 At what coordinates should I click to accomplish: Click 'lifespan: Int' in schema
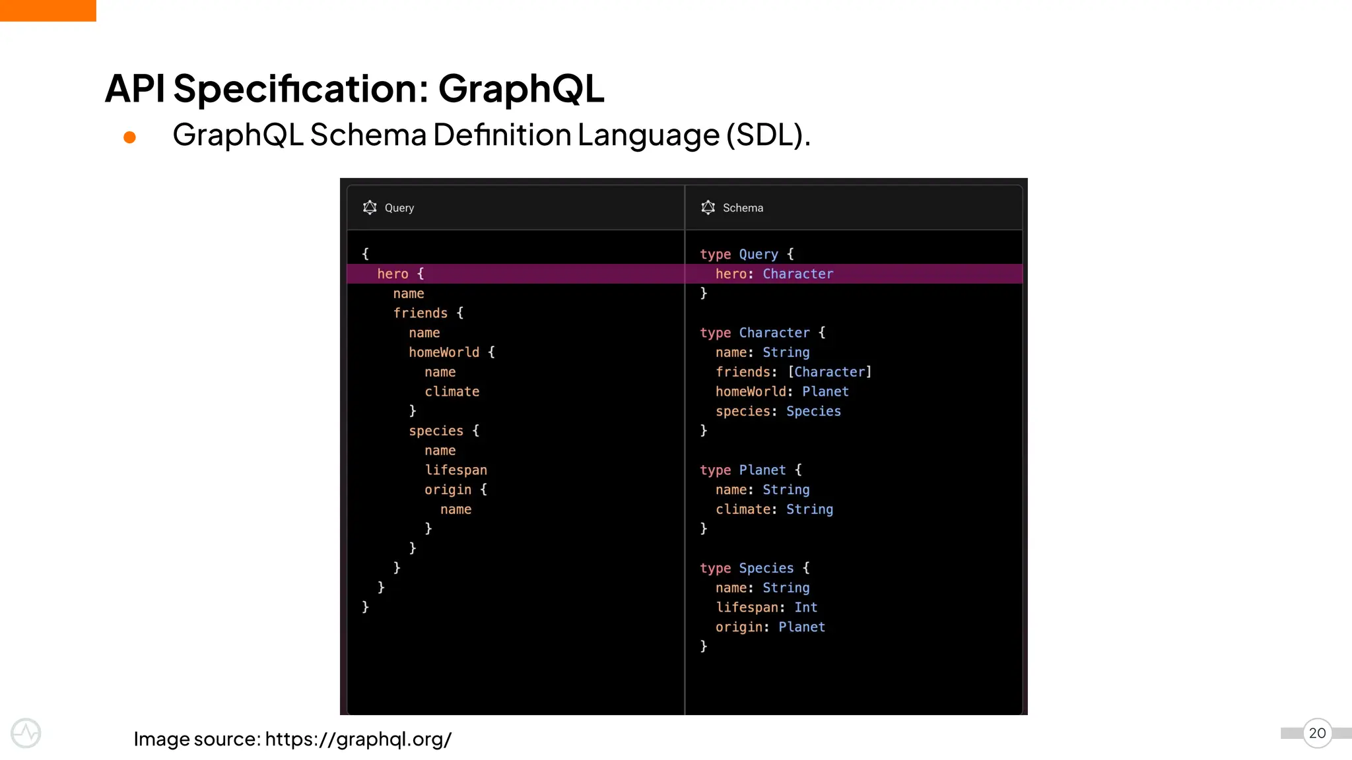pos(767,608)
